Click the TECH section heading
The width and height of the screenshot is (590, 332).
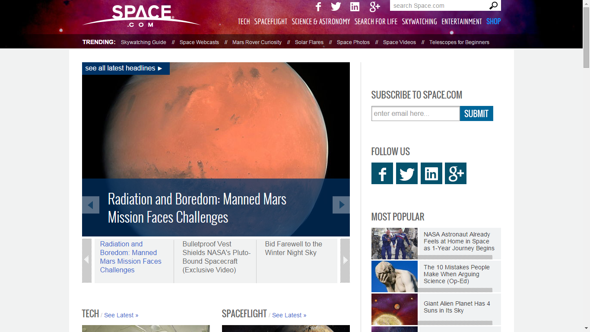click(x=90, y=314)
